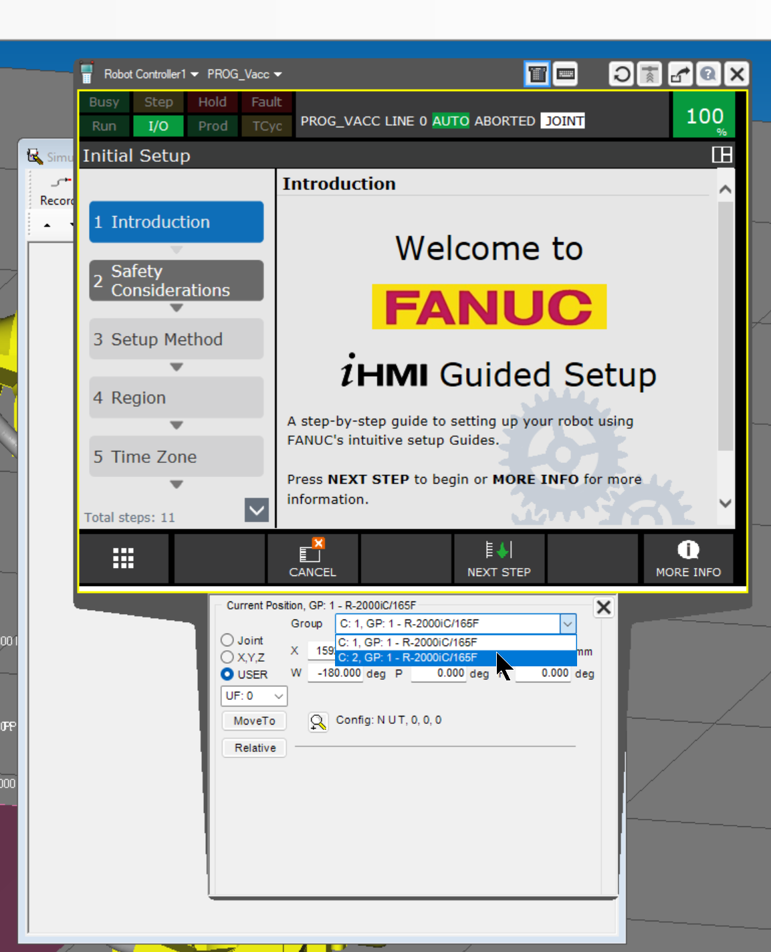The height and width of the screenshot is (952, 771).
Task: Click the Relative button
Action: tap(254, 748)
